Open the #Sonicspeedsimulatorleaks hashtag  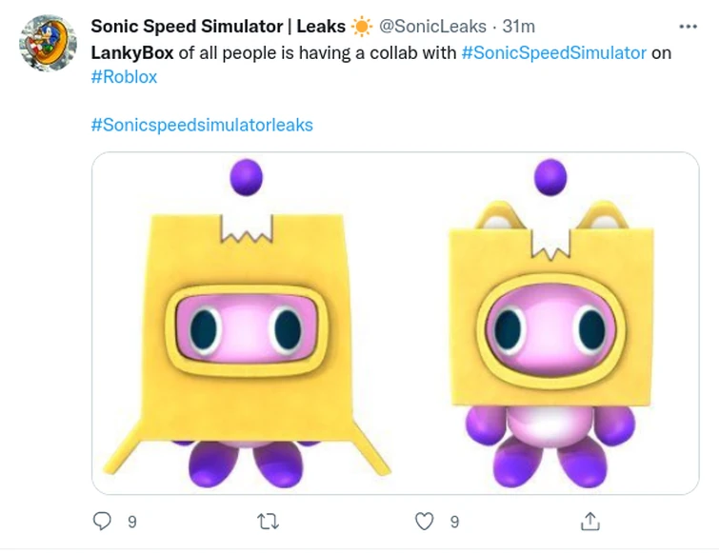(202, 125)
